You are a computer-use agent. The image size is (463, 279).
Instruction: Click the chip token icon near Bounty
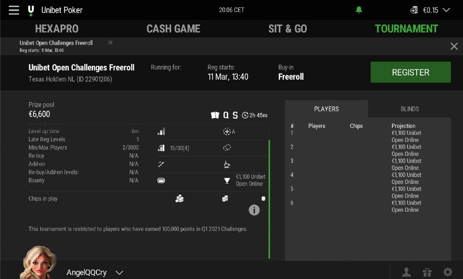click(x=161, y=181)
